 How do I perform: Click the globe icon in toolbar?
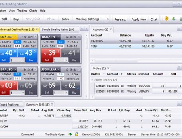[x=174, y=19]
